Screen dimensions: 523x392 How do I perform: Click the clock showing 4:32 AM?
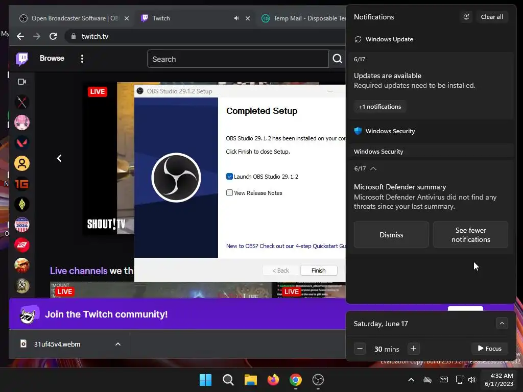[x=498, y=380]
